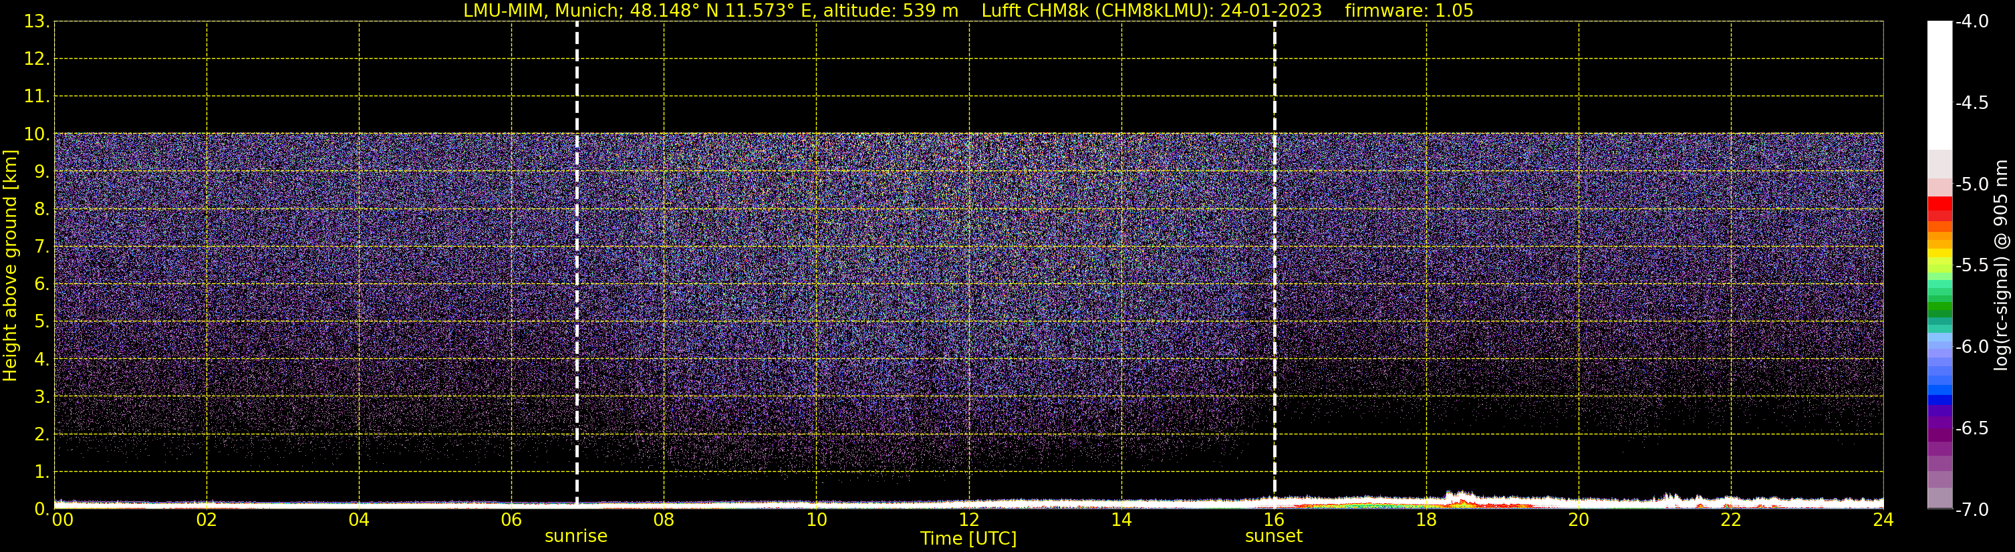Click the '06' time axis tick label

coord(511,519)
